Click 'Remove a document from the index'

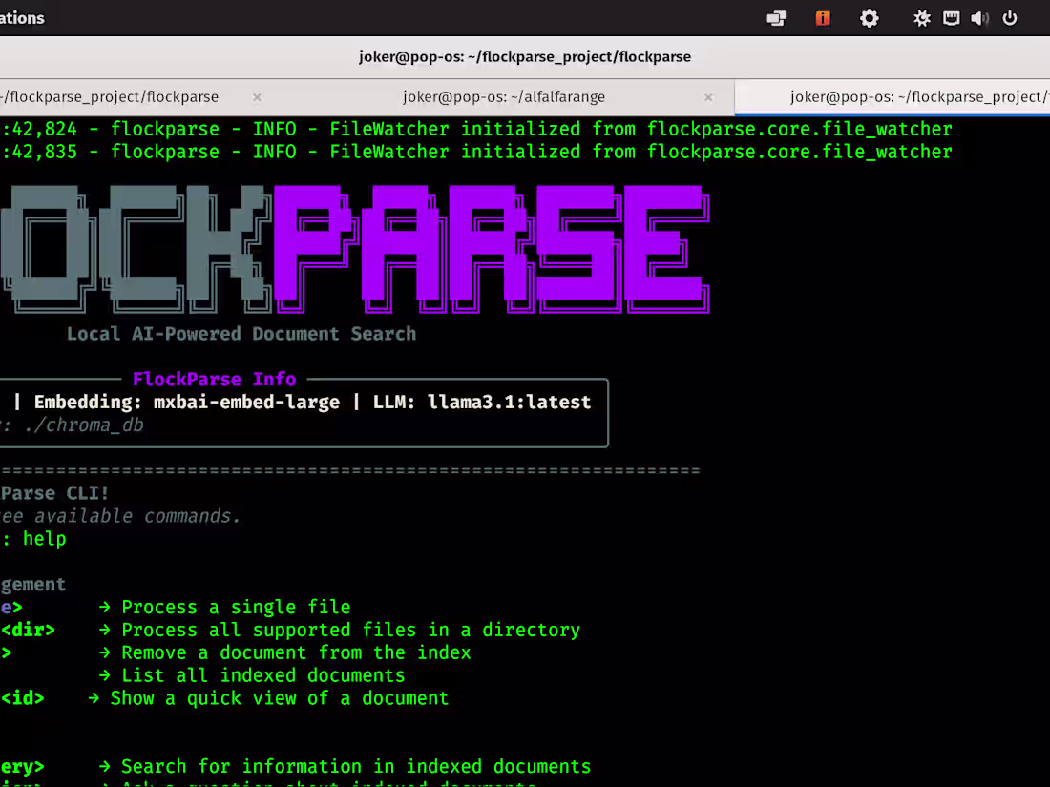pyautogui.click(x=296, y=652)
